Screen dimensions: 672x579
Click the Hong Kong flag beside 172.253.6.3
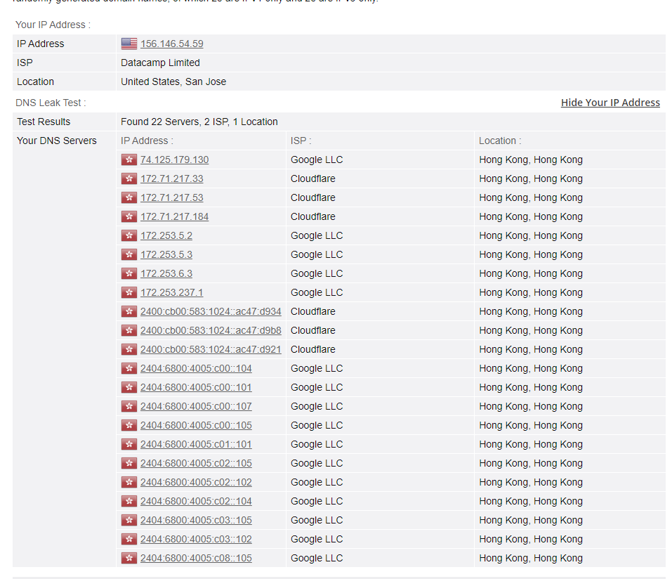coord(129,273)
